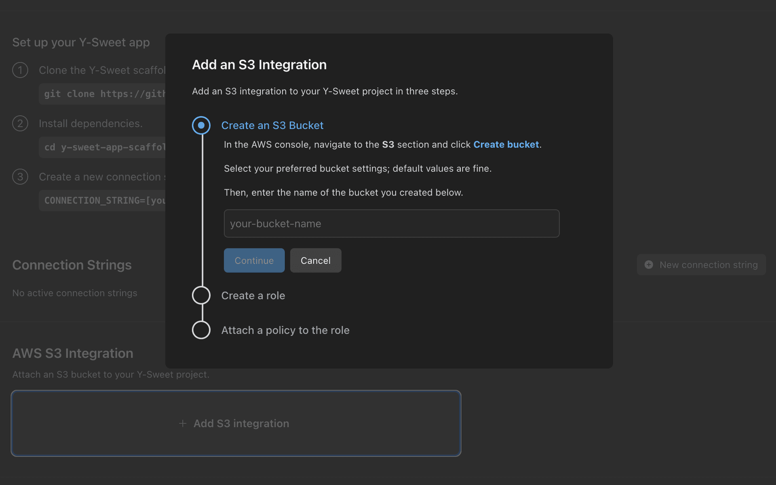Click the CONNECTION_STRING code block
The image size is (776, 485).
tap(102, 200)
